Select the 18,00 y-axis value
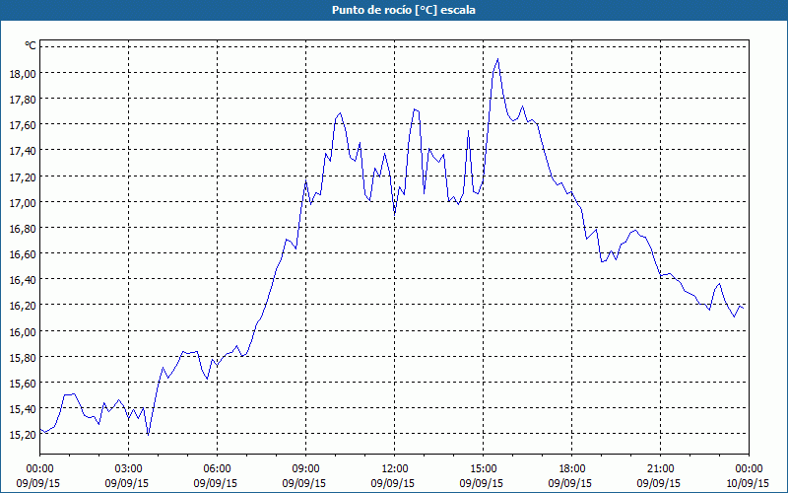788x493 pixels. (23, 73)
